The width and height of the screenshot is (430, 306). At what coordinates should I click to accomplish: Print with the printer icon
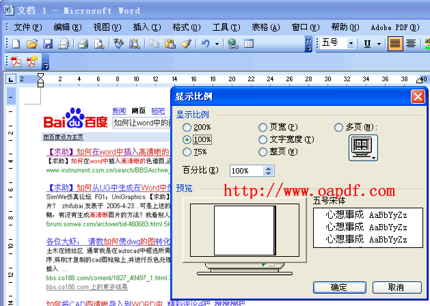83,44
